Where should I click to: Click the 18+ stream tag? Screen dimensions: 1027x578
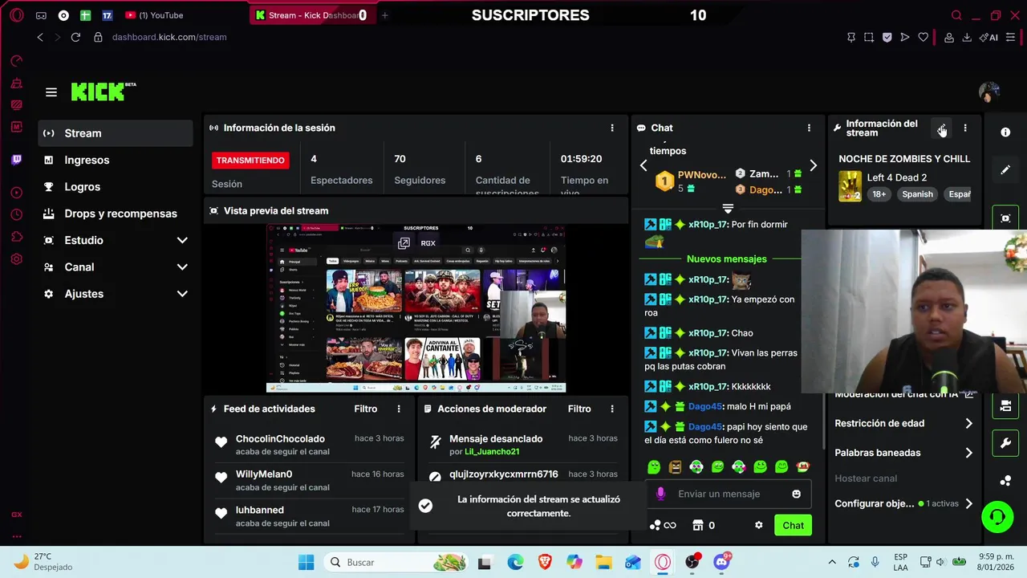879,194
